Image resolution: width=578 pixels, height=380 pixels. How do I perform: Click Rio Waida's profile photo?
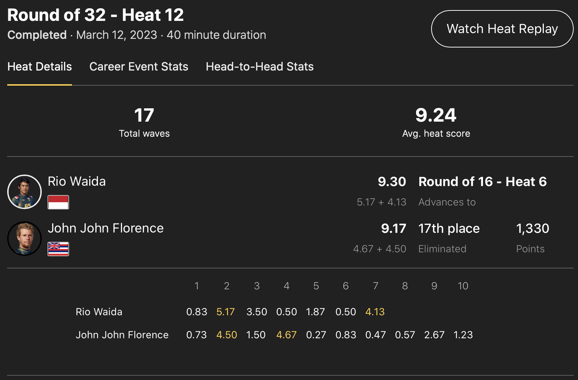point(24,192)
